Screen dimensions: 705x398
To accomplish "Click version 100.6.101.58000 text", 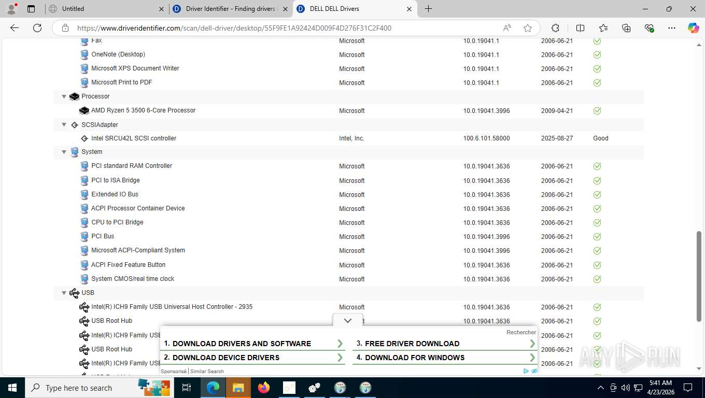I will pyautogui.click(x=487, y=138).
